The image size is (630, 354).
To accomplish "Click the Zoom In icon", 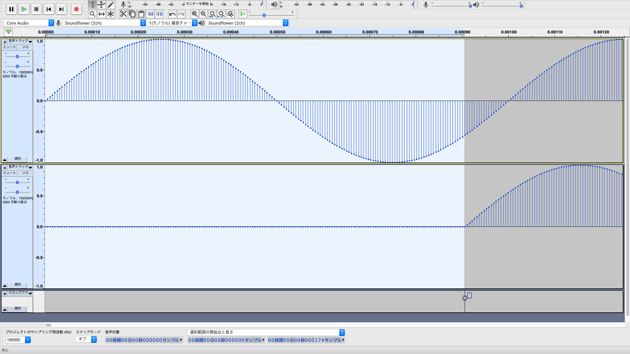I will tap(195, 14).
